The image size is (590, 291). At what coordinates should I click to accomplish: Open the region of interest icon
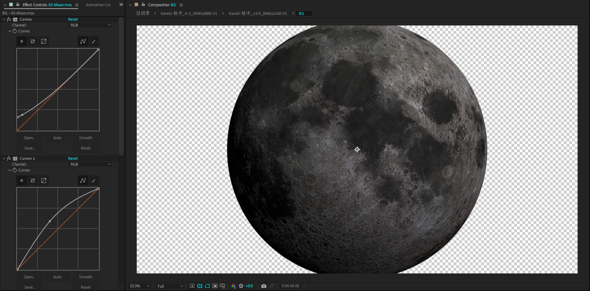coord(215,286)
